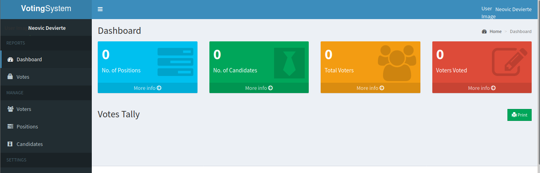This screenshot has height=173, width=540.
Task: Click the Positions list icon in sidebar
Action: (x=10, y=126)
